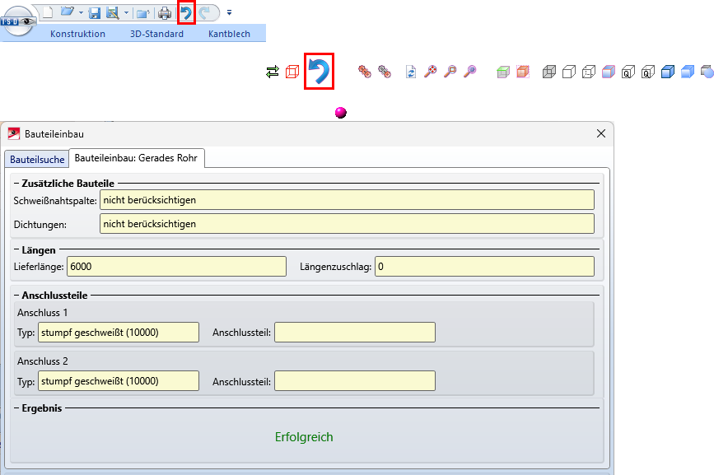This screenshot has height=475, width=714.
Task: Open the Konstruktion ribbon tab
Action: [77, 34]
